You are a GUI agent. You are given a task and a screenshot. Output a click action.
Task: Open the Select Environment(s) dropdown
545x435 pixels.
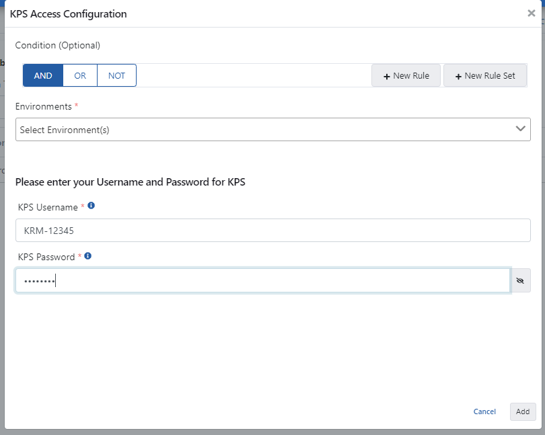click(262, 130)
